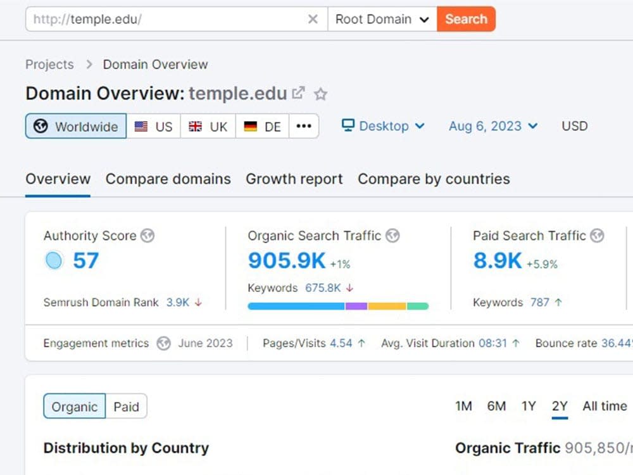The image size is (633, 475).
Task: Switch to the Growth report tab
Action: pos(294,179)
